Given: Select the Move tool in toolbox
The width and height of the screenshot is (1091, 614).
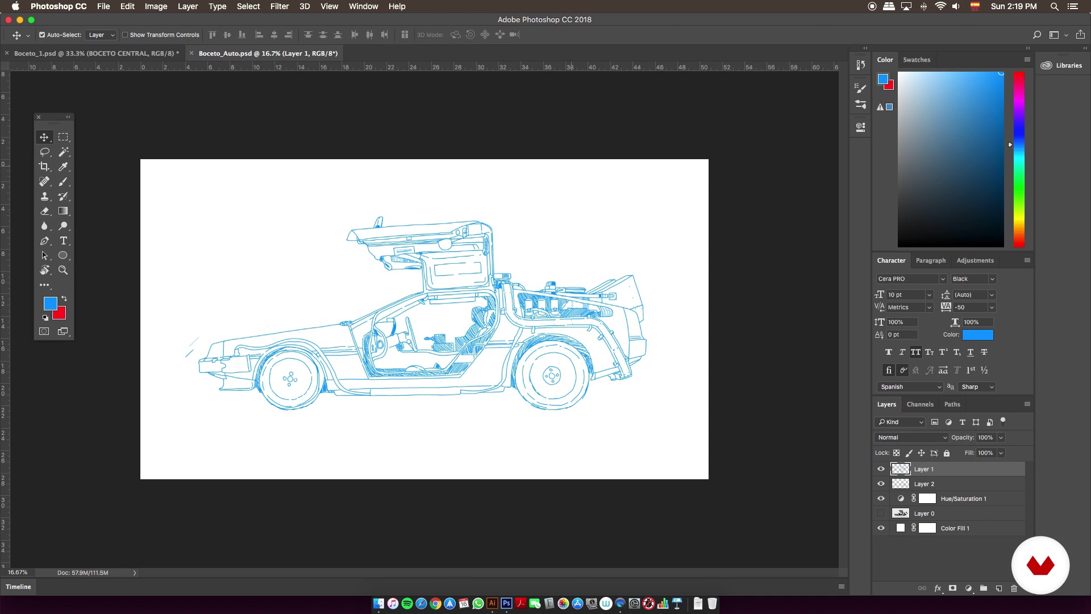Looking at the screenshot, I should (x=44, y=137).
